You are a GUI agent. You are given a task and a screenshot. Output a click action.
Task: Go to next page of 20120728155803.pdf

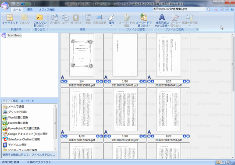(x=98, y=81)
